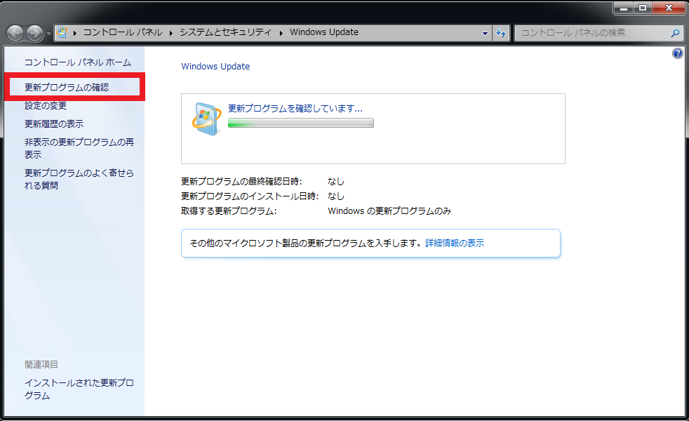Go to the システムとセキュリティ breadcrumb
Screen dimensions: 689x421
(225, 32)
